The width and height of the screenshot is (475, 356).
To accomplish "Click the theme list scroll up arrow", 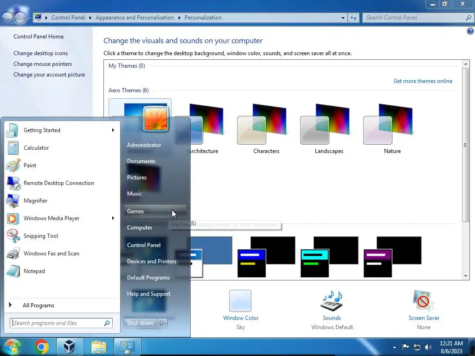I will coord(466,64).
